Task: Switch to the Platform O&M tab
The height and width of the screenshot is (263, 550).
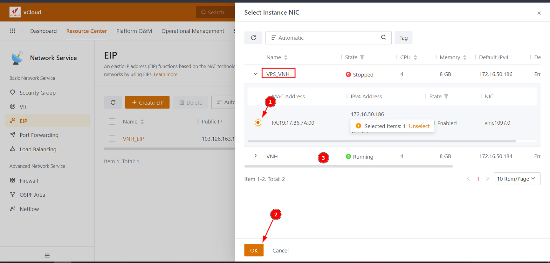Action: click(134, 31)
